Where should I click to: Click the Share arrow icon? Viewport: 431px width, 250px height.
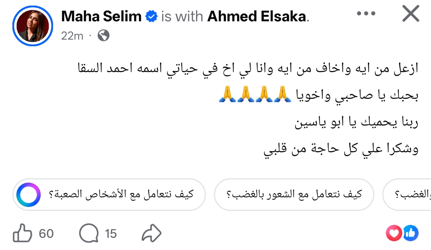152,233
